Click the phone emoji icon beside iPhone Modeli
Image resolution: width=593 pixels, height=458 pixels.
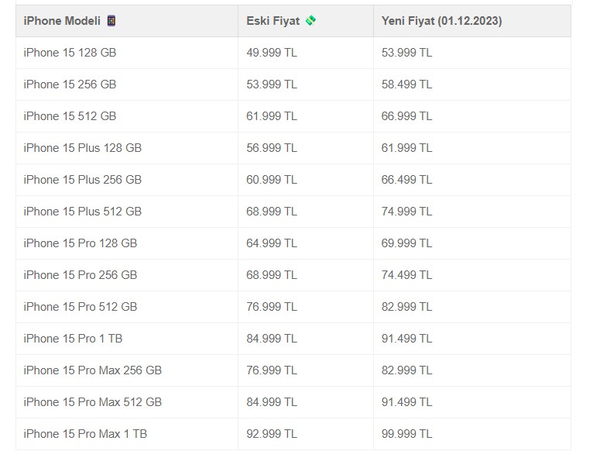click(111, 20)
